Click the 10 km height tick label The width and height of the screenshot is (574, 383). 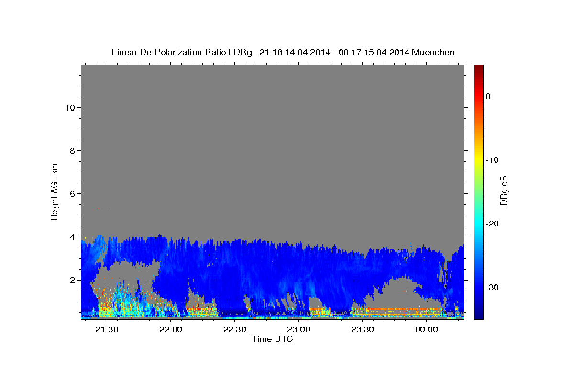(69, 108)
